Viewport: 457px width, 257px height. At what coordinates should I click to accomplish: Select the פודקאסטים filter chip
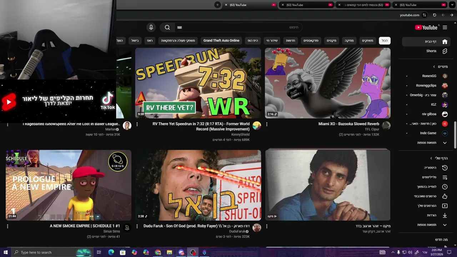click(311, 41)
